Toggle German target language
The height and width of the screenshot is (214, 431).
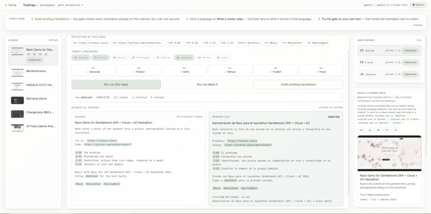pyautogui.click(x=119, y=58)
